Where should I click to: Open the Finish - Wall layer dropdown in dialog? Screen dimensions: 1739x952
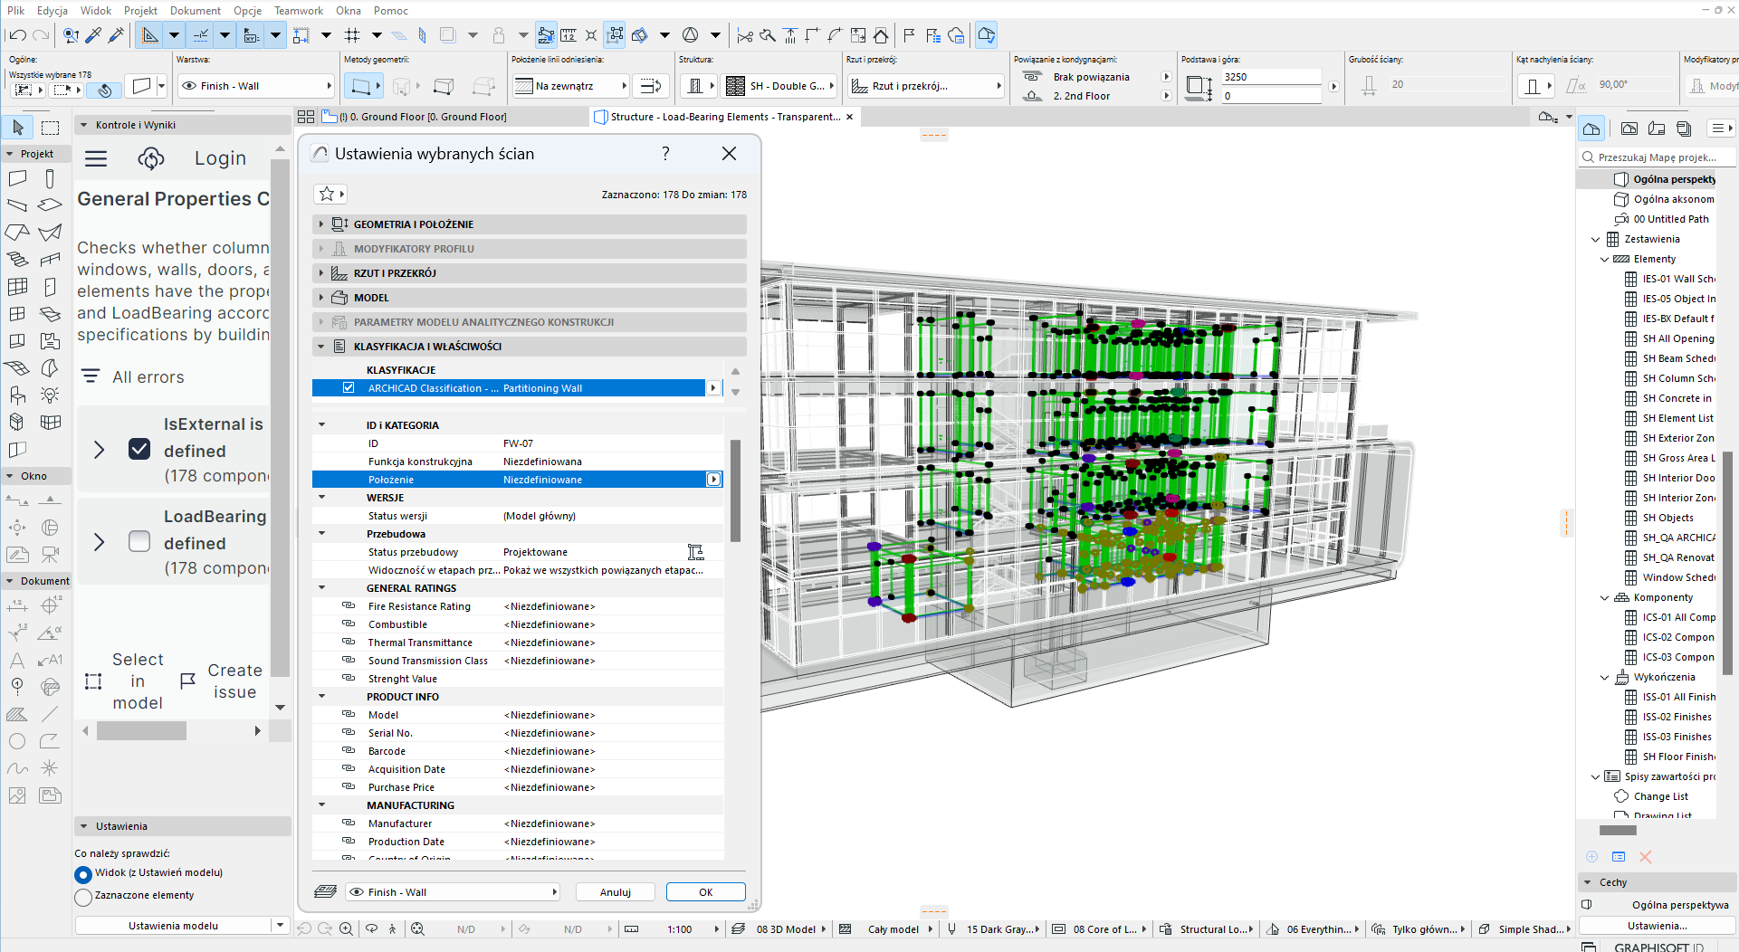tap(453, 892)
